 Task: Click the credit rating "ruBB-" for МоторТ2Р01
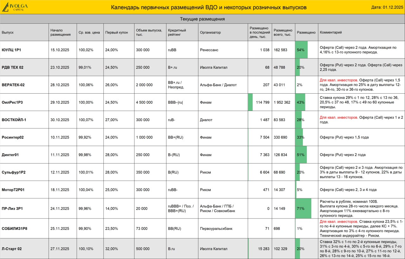[x=173, y=190]
